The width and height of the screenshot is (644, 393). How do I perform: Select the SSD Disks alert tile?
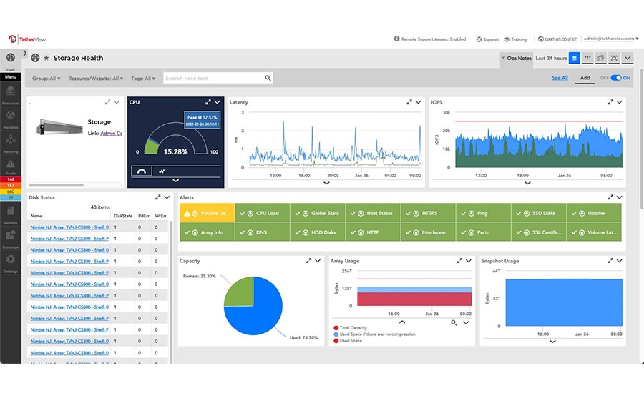click(x=538, y=213)
